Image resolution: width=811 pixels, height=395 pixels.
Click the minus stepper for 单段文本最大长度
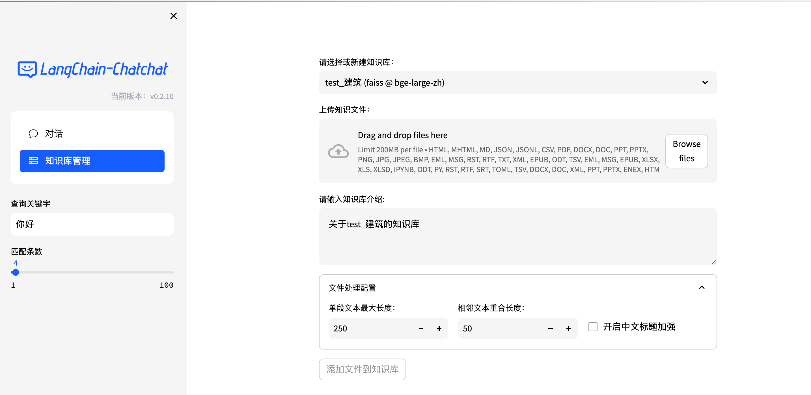click(421, 328)
